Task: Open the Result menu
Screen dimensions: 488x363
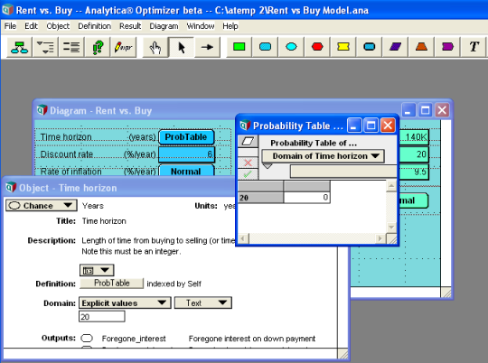Action: pos(130,26)
